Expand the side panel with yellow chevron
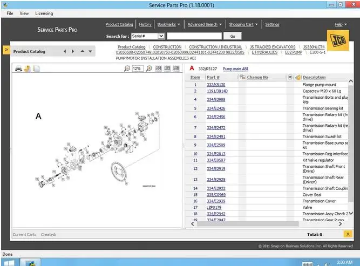Image resolution: width=360 pixels, height=266 pixels. coord(6,50)
